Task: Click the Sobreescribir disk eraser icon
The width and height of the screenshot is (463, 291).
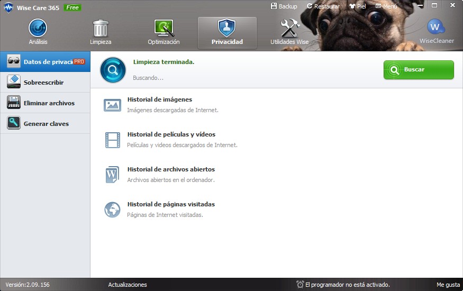Action: tap(14, 82)
